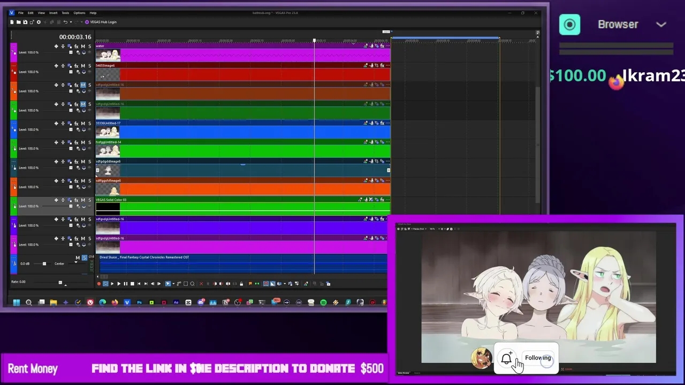Screen dimensions: 685x385
Task: Select the Normal Edit tool
Action: coord(168,283)
